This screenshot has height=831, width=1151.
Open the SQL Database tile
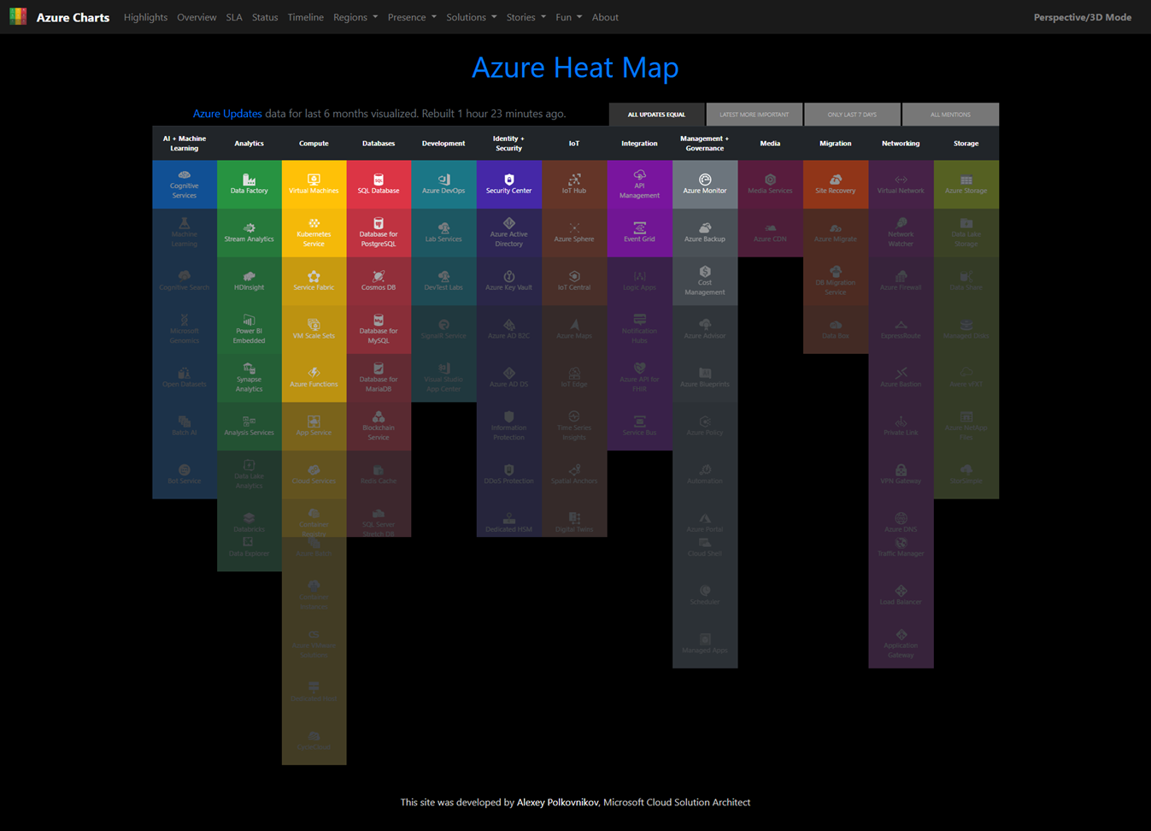coord(379,184)
